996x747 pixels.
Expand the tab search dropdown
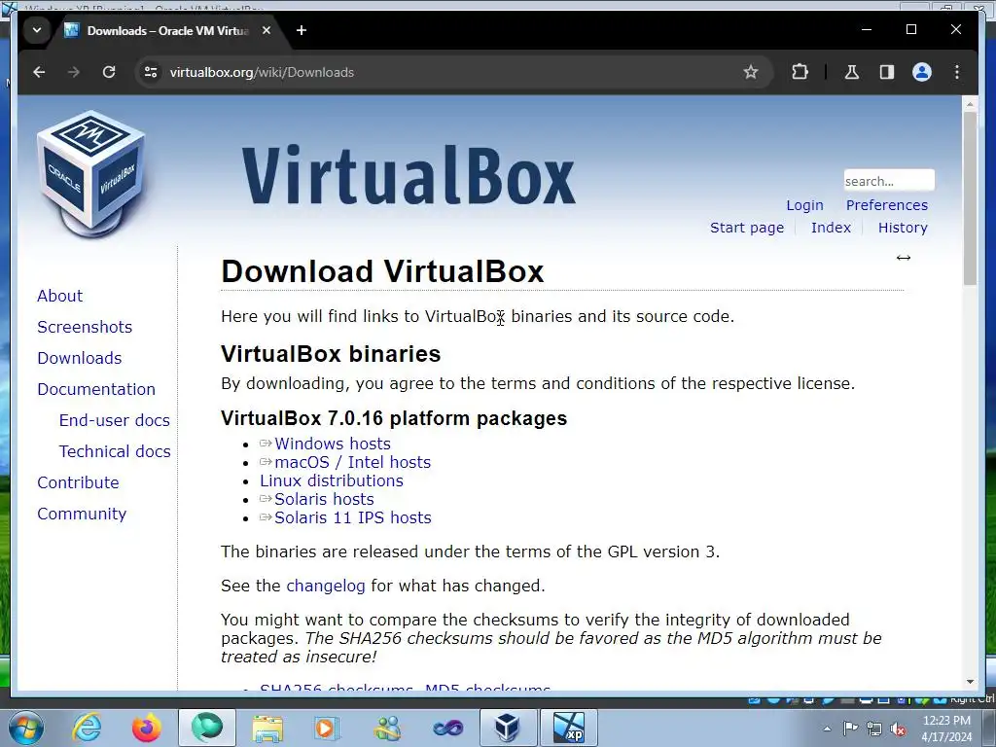pyautogui.click(x=37, y=30)
